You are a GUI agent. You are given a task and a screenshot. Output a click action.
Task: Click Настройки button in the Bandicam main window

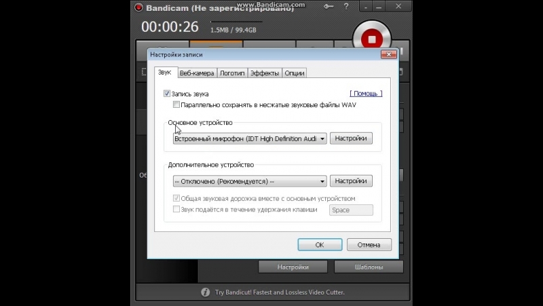[x=293, y=267]
